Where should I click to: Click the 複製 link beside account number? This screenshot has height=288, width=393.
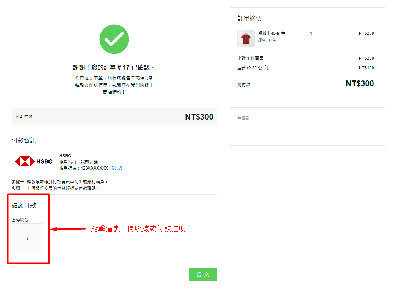click(x=117, y=168)
